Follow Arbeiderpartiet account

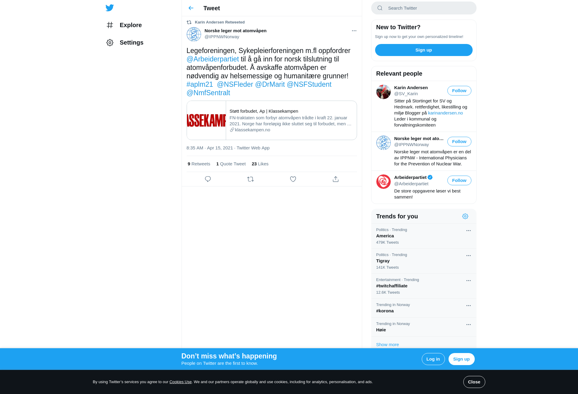[x=459, y=180]
